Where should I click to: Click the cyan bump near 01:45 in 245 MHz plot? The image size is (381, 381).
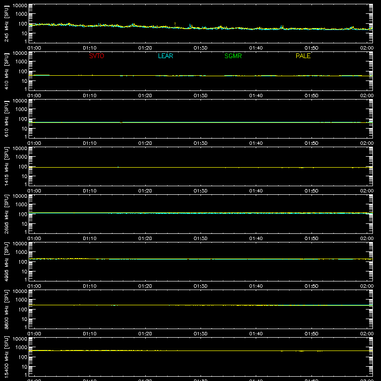(282, 27)
